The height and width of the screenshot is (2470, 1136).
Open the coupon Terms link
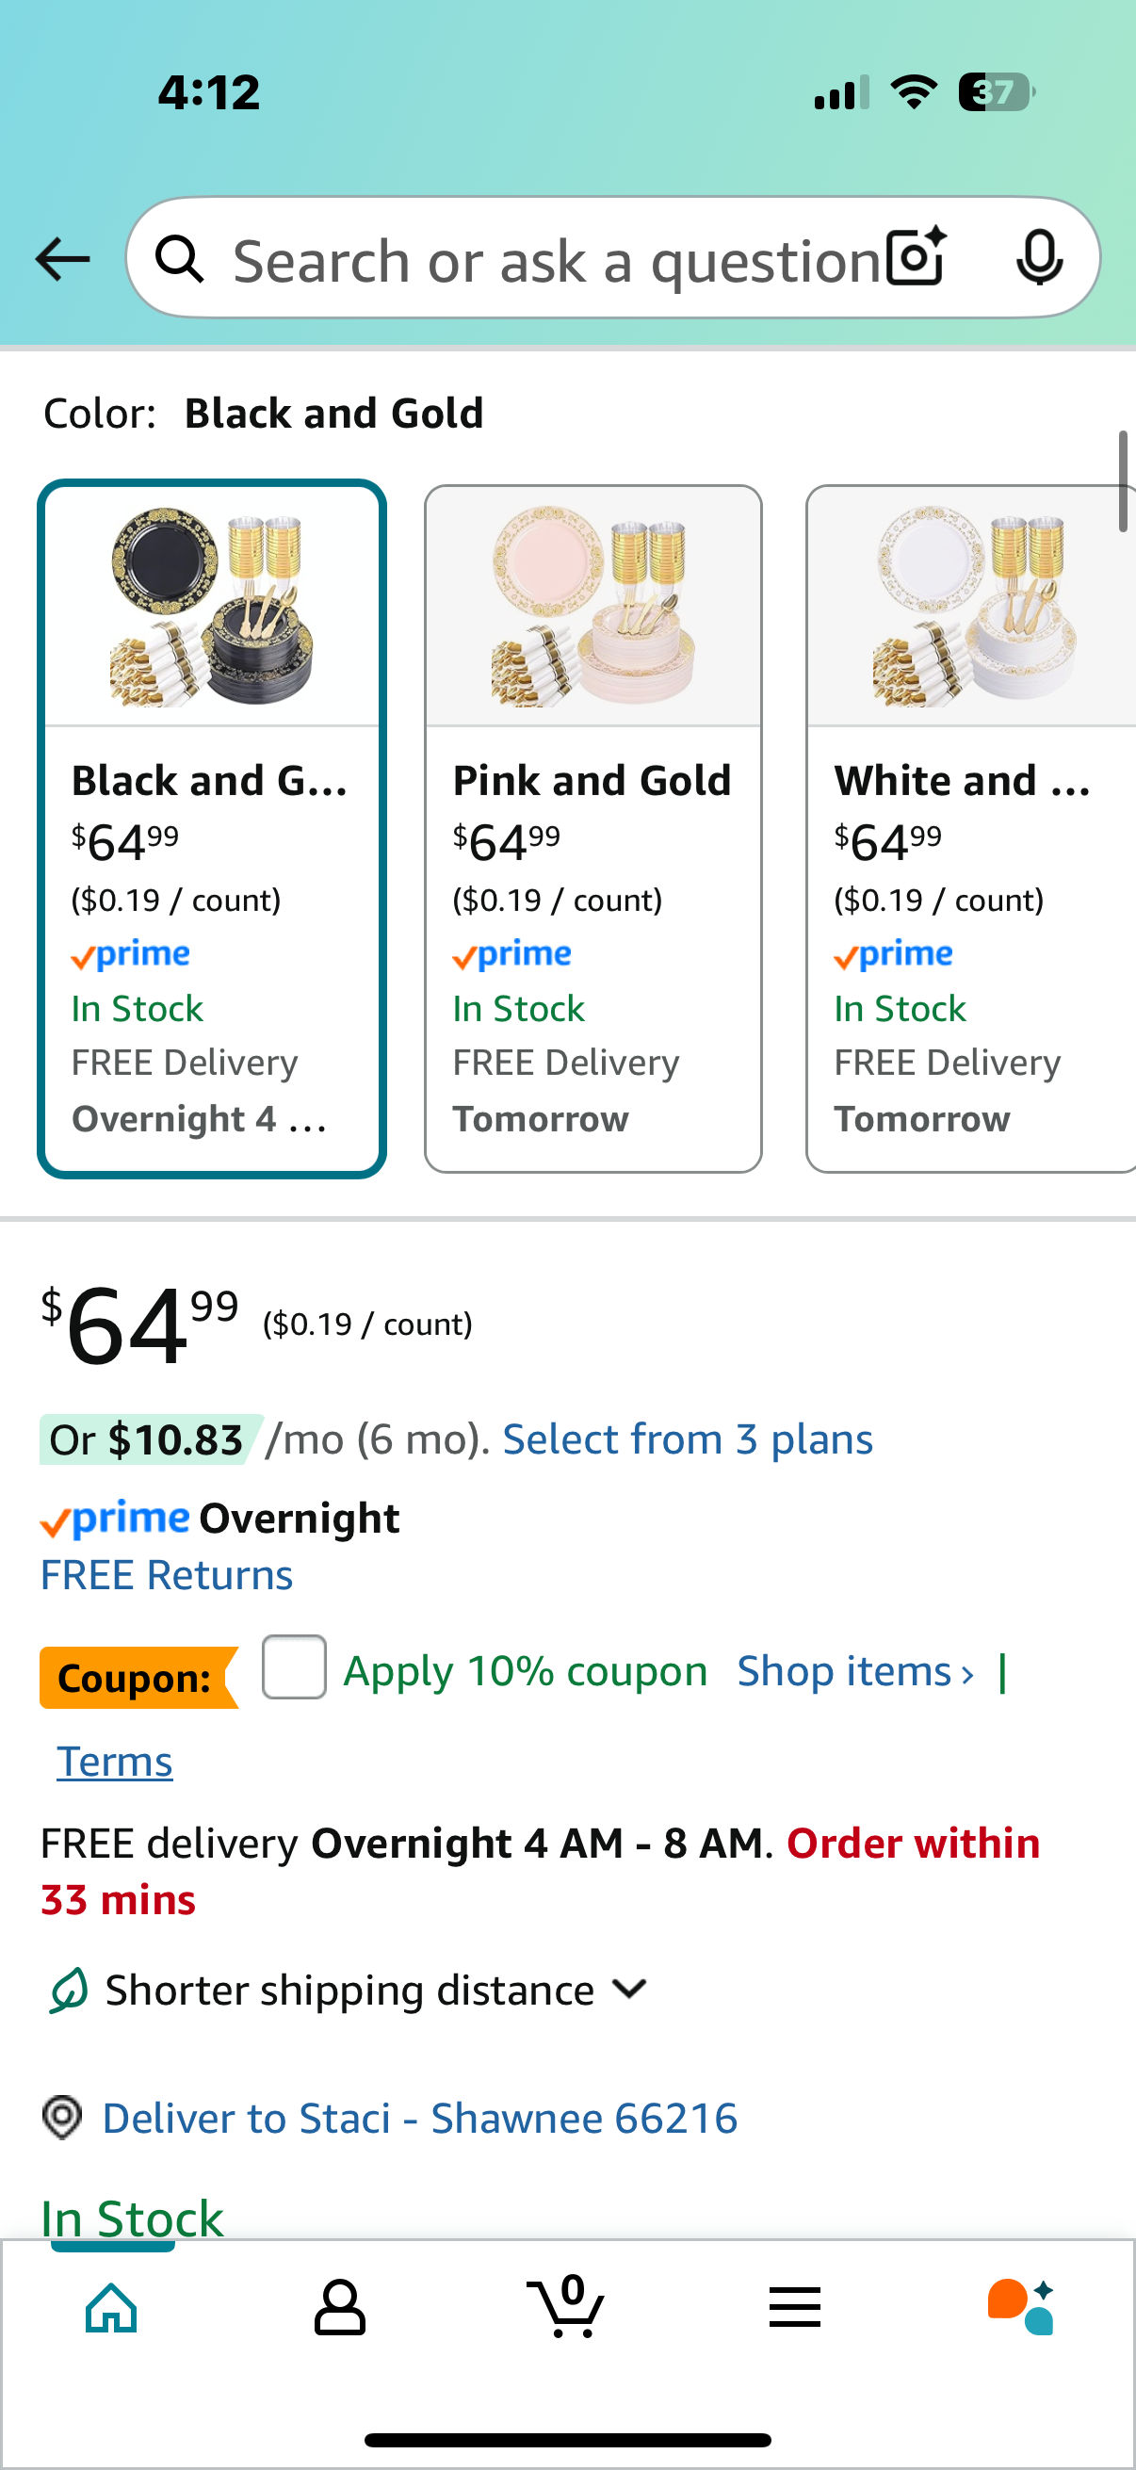click(x=115, y=1762)
